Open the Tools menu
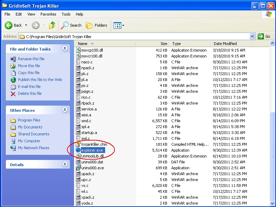 pos(66,14)
